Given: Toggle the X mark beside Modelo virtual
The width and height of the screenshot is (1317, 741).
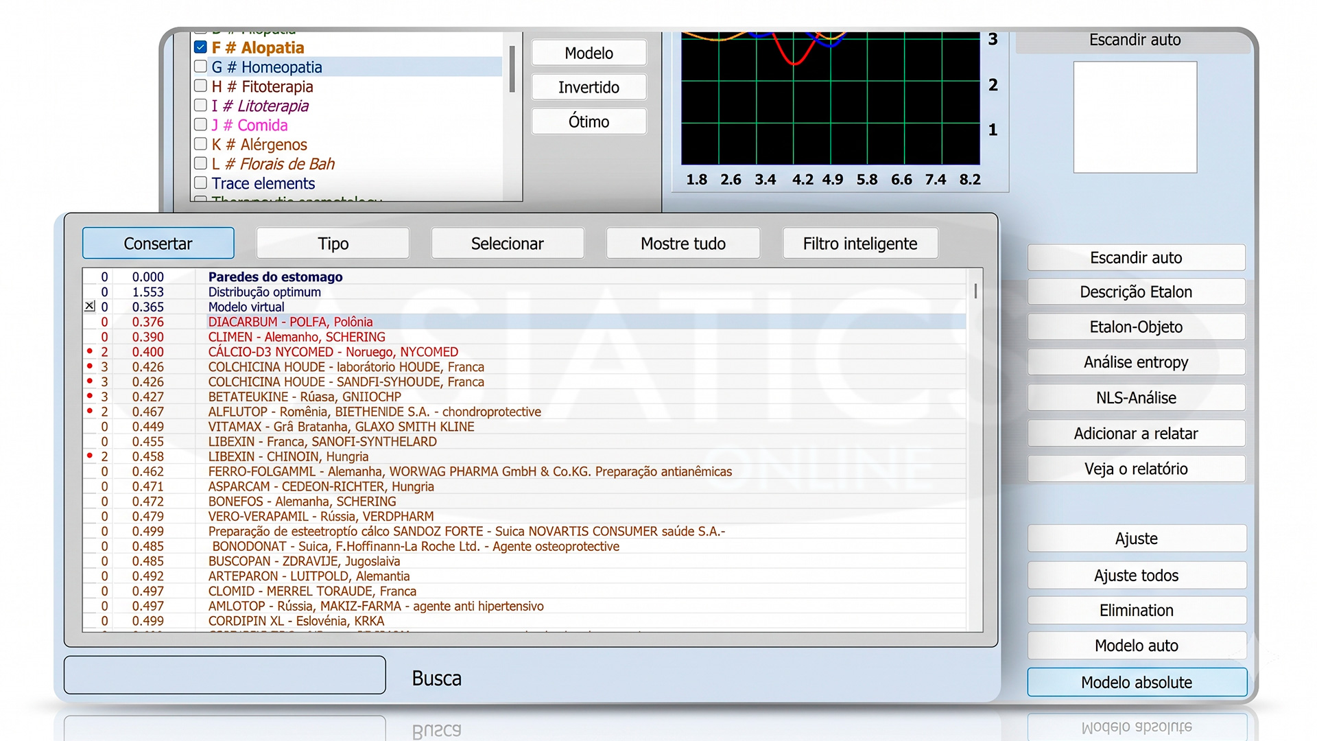Looking at the screenshot, I should click(x=90, y=307).
